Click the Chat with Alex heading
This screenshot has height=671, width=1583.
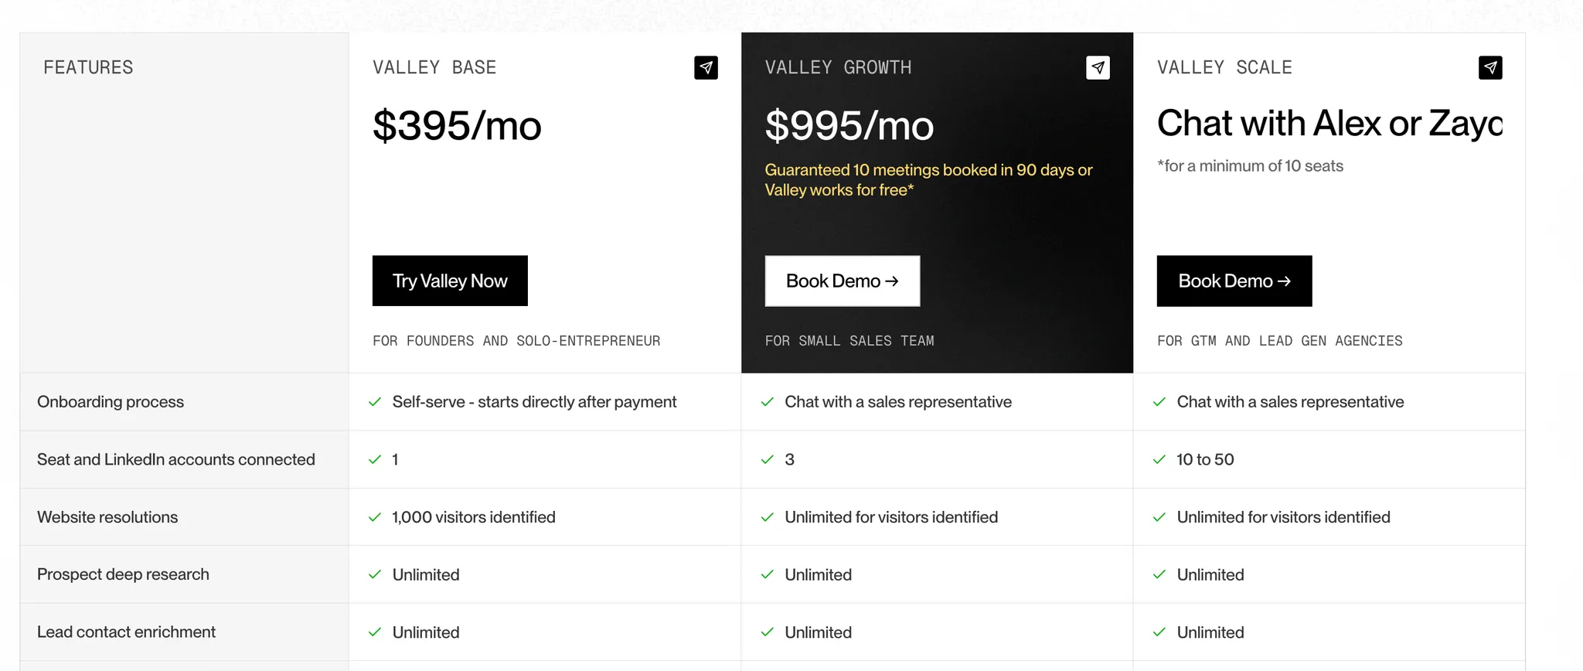1329,124
